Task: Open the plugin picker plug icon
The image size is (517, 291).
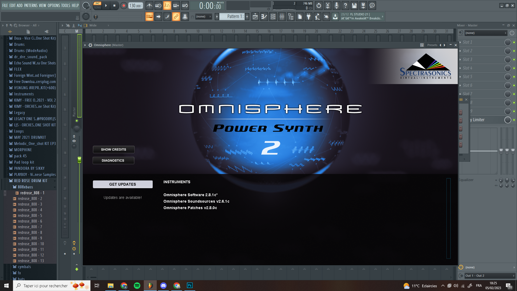Action: point(309,17)
